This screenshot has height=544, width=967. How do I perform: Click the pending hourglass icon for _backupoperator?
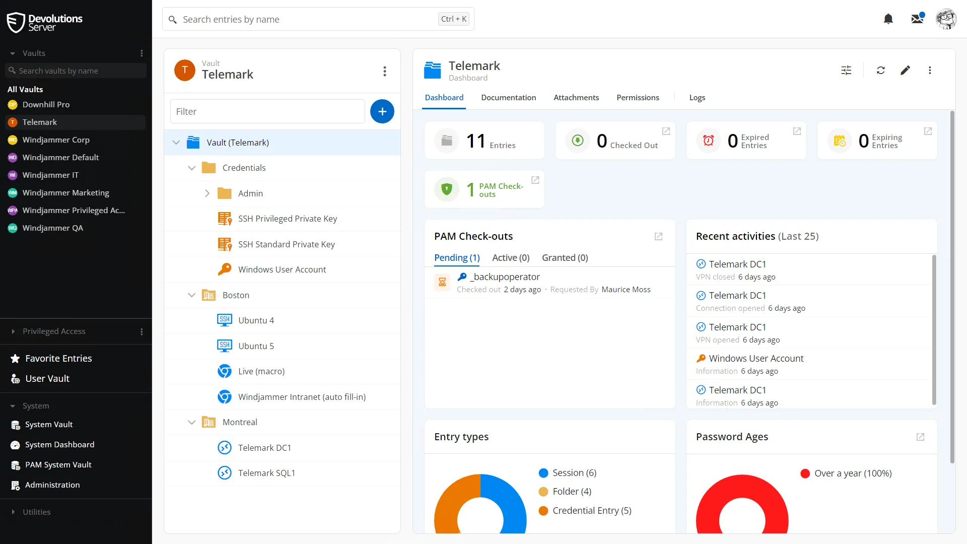point(442,282)
